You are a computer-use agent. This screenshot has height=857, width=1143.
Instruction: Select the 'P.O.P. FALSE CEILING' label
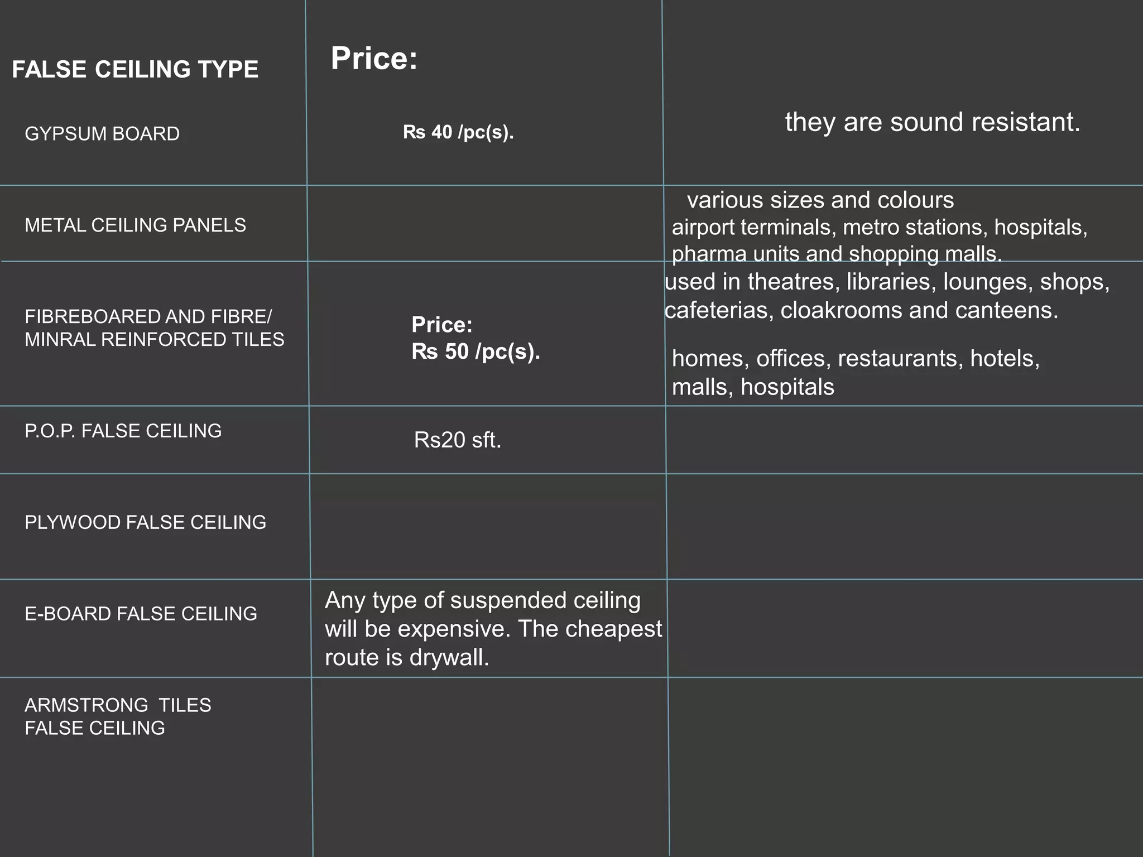(x=123, y=431)
